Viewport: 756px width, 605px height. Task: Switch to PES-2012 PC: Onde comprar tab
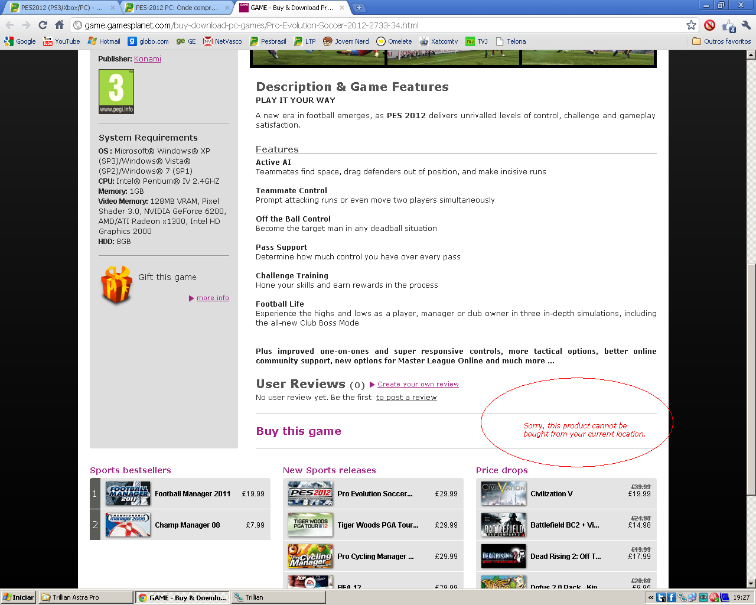[x=176, y=8]
